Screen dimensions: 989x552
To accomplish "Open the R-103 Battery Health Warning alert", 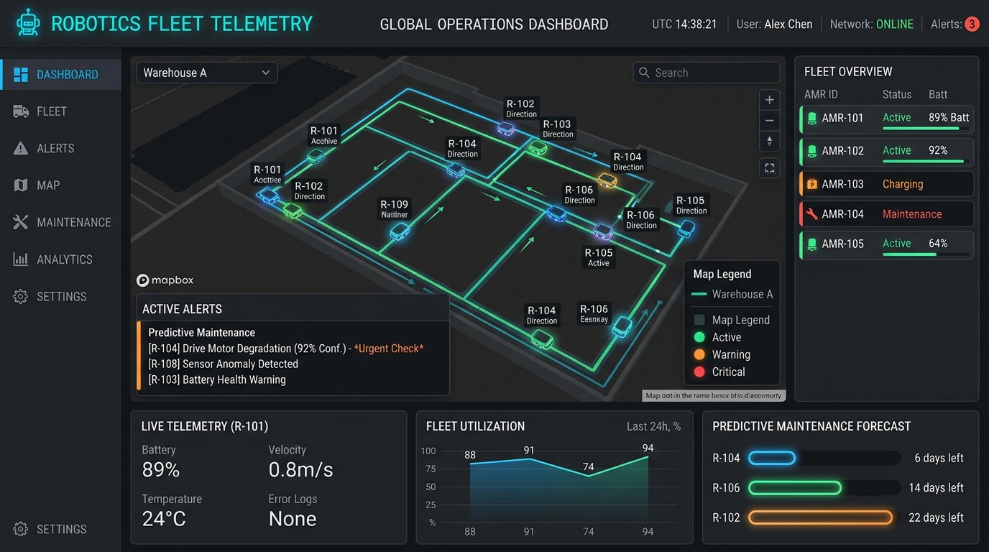I will (x=217, y=380).
